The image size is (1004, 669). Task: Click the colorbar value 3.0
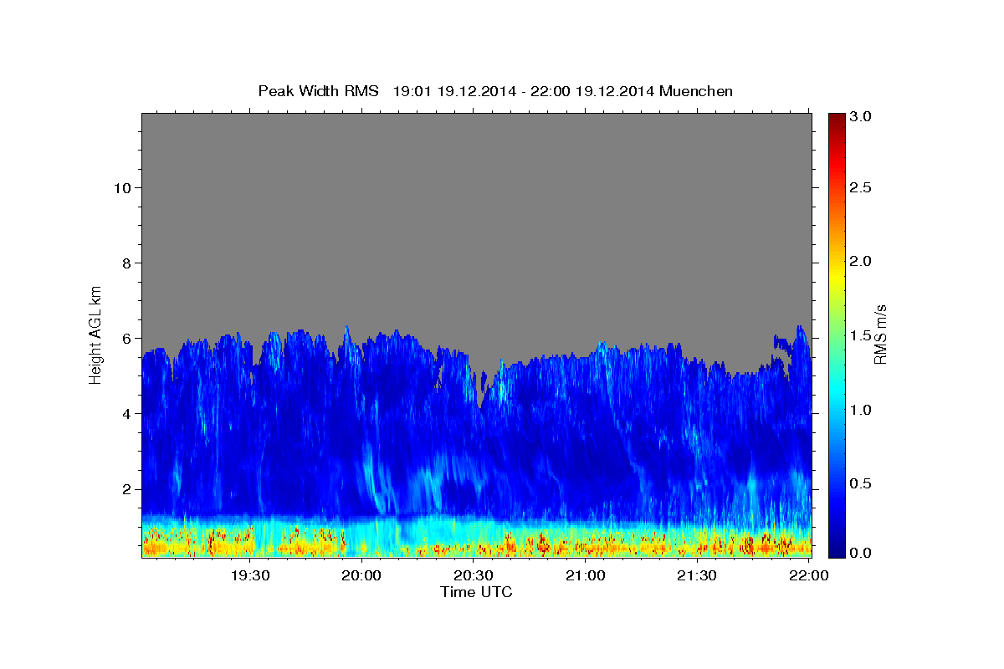(863, 116)
